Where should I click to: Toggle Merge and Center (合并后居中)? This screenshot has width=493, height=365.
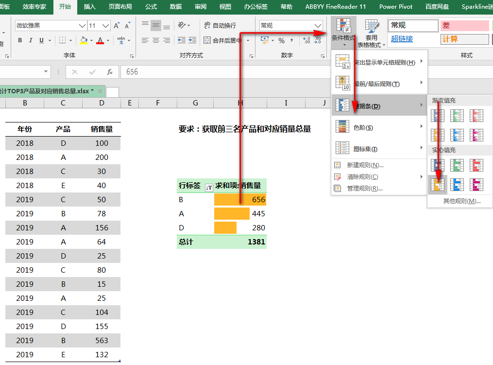point(223,40)
